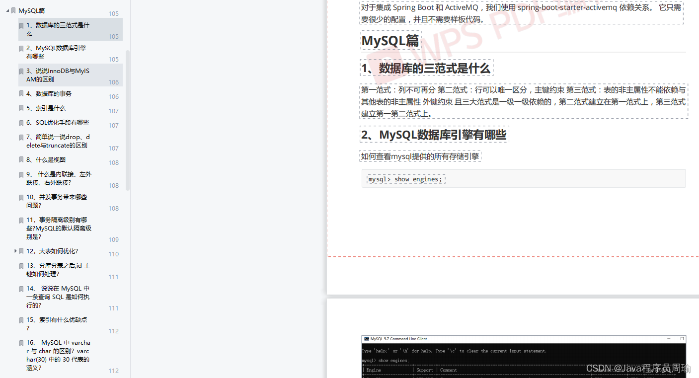Open bookmark 13、分库分表之后 id 主键

point(58,270)
